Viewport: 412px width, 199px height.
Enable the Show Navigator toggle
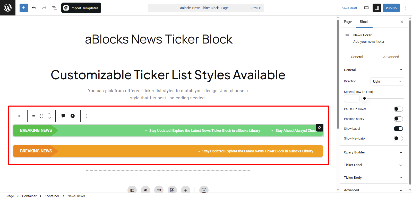pyautogui.click(x=398, y=139)
